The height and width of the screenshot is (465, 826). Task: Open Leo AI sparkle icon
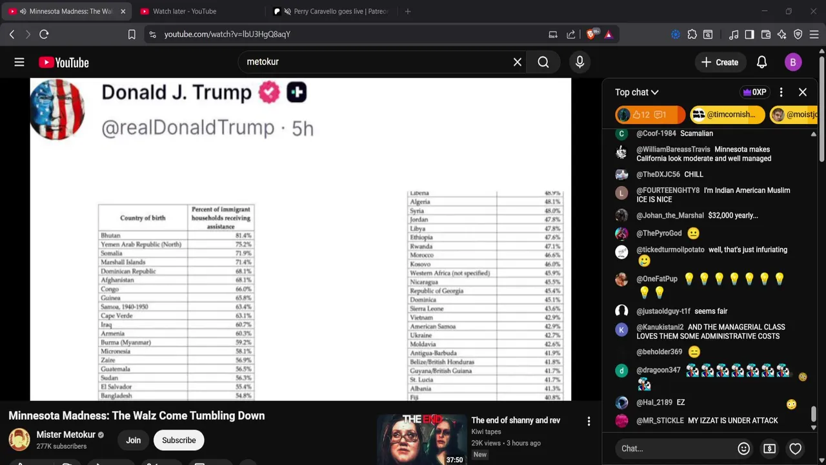coord(782,34)
